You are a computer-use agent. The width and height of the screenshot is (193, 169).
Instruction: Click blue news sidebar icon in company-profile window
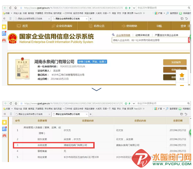point(4,33)
